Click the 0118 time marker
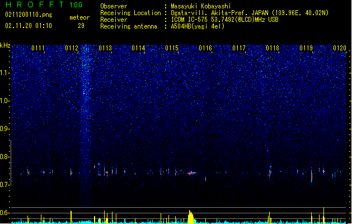Viewport: 352px width, 224px height. (273, 48)
